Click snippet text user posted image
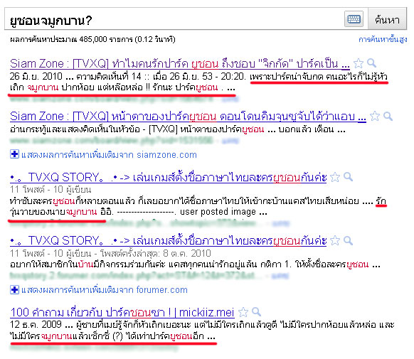The height and width of the screenshot is (359, 414). [x=218, y=212]
